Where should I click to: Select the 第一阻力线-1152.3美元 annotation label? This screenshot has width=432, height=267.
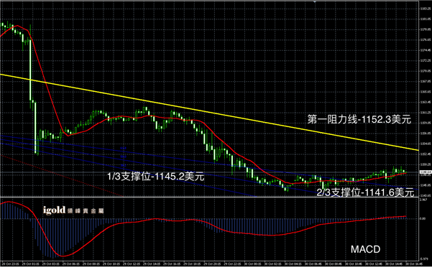tap(359, 120)
